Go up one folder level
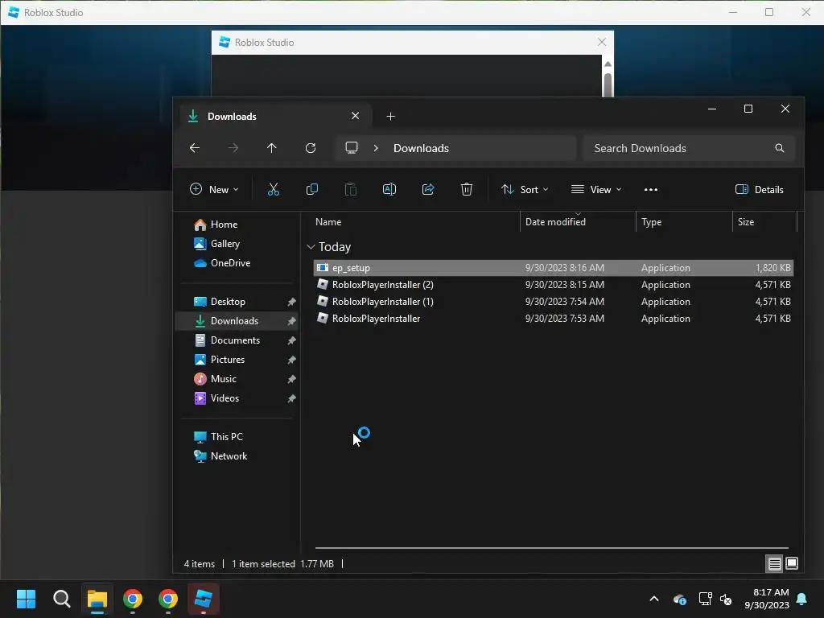 tap(272, 148)
